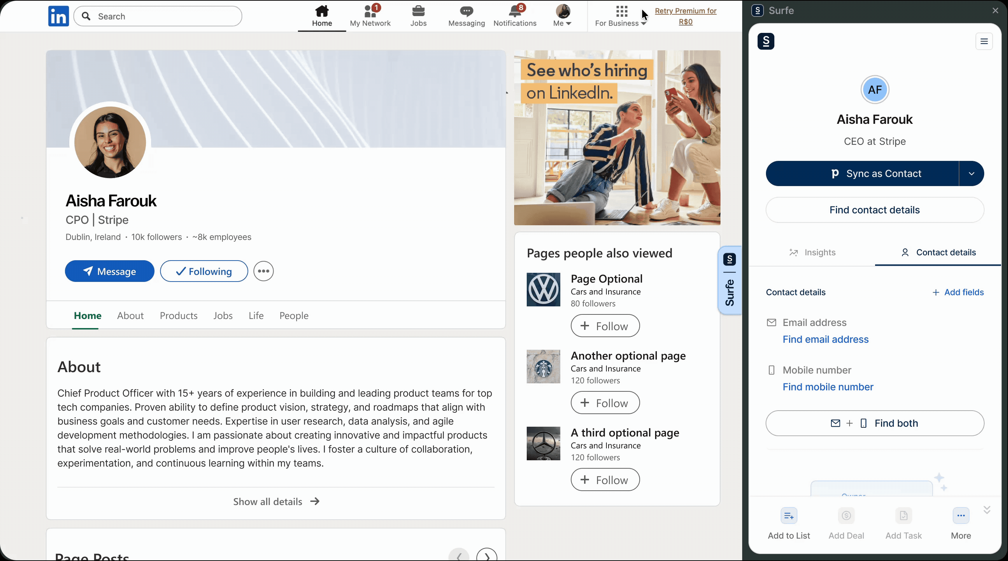
Task: Click the Message button on profile
Action: [109, 271]
